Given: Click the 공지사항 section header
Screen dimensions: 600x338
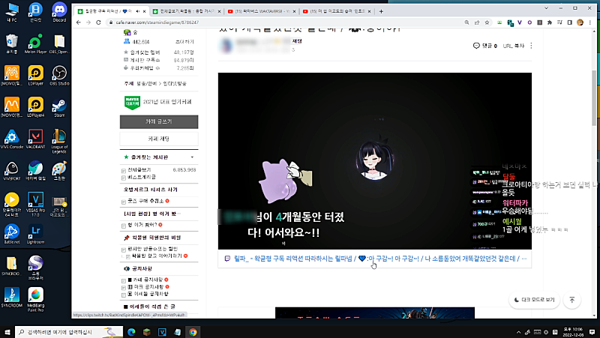Looking at the screenshot, I should (x=142, y=269).
